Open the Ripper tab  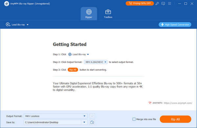89,14
